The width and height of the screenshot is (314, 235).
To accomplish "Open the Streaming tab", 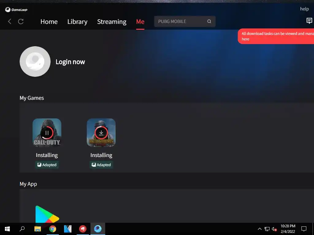I will [112, 22].
